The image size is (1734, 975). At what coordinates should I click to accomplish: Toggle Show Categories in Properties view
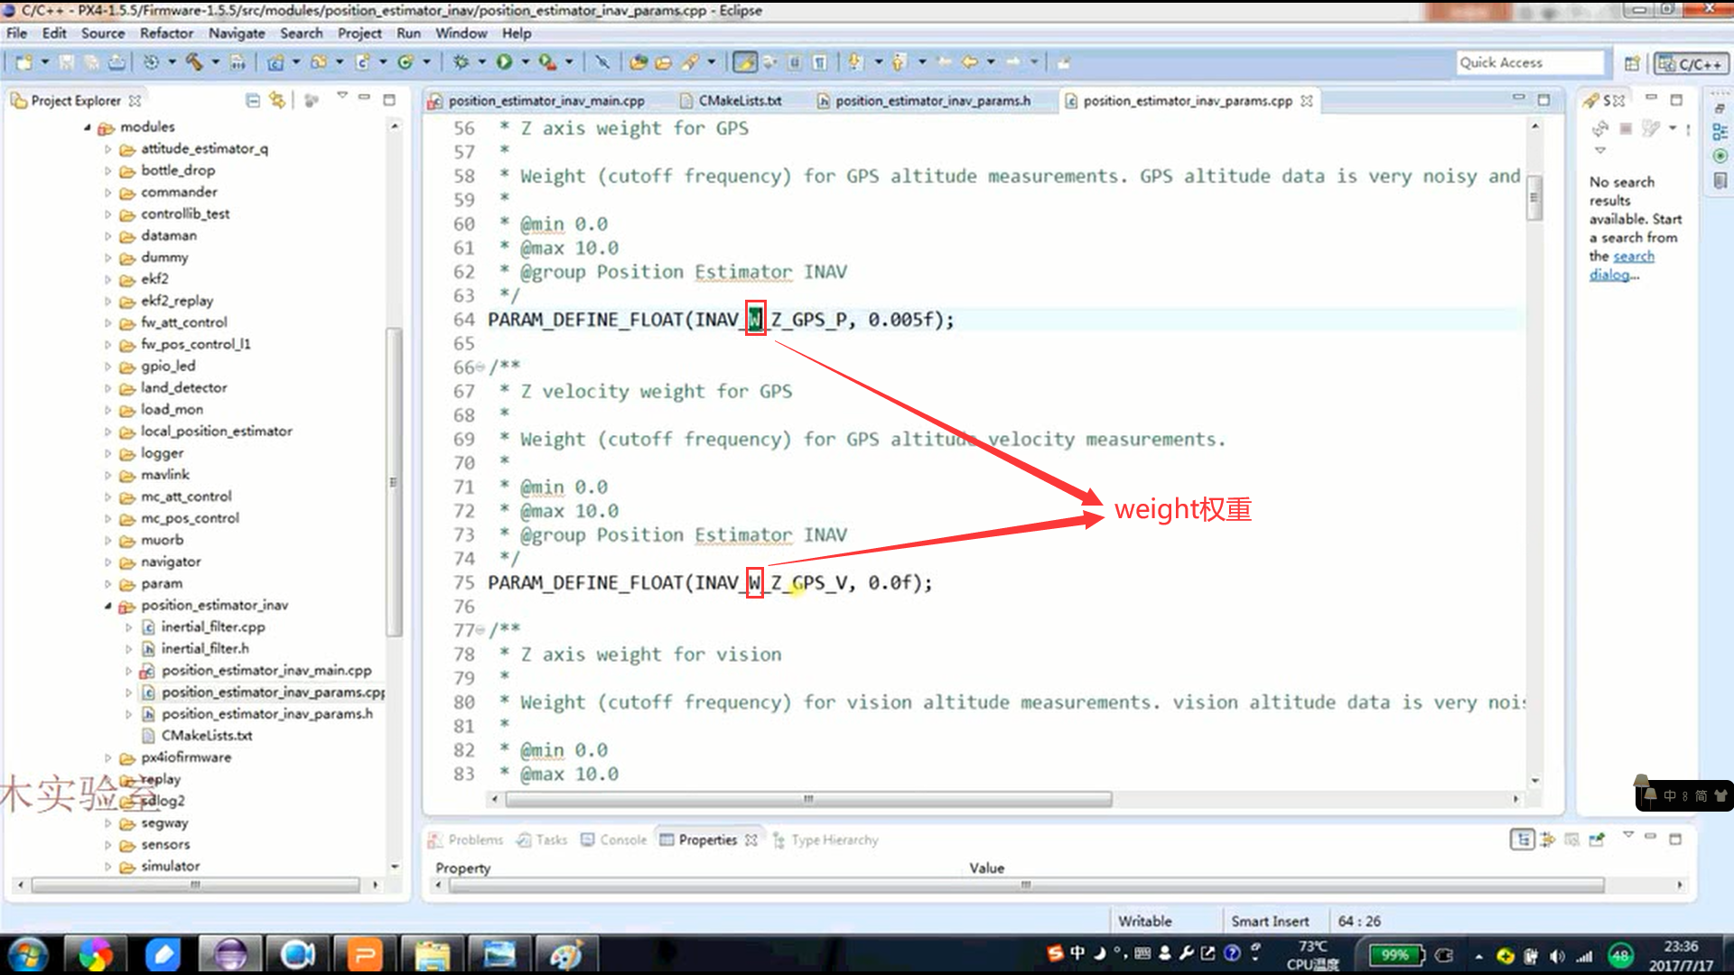pyautogui.click(x=1523, y=840)
